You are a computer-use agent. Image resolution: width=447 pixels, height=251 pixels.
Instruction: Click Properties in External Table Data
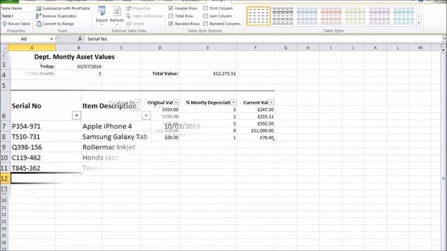pos(138,8)
